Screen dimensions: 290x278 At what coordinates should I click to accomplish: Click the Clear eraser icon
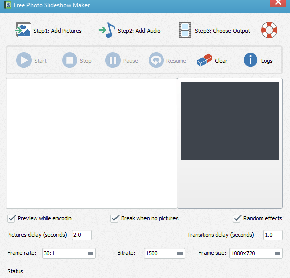click(x=205, y=60)
